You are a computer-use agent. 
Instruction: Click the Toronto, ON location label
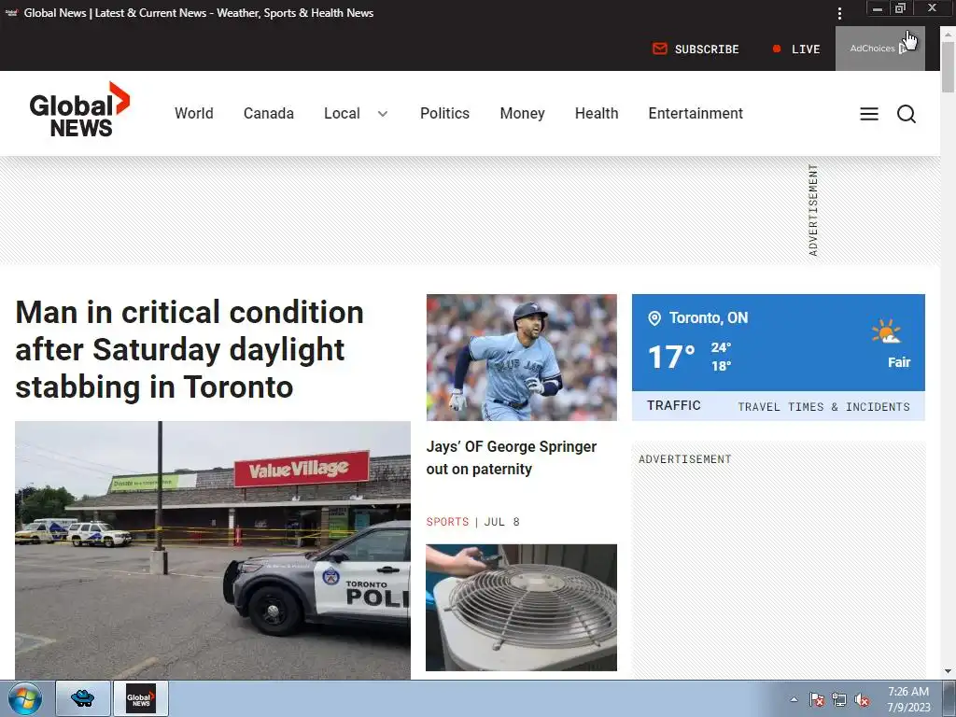709,317
